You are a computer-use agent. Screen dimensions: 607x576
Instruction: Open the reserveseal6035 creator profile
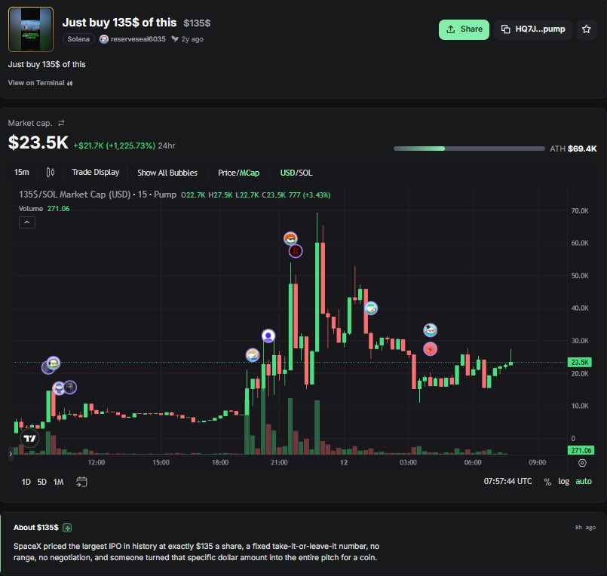(133, 39)
